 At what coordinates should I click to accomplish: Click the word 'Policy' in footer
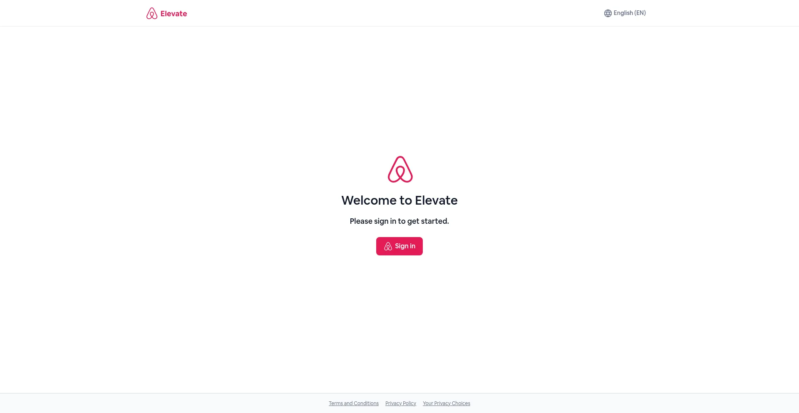(x=409, y=403)
